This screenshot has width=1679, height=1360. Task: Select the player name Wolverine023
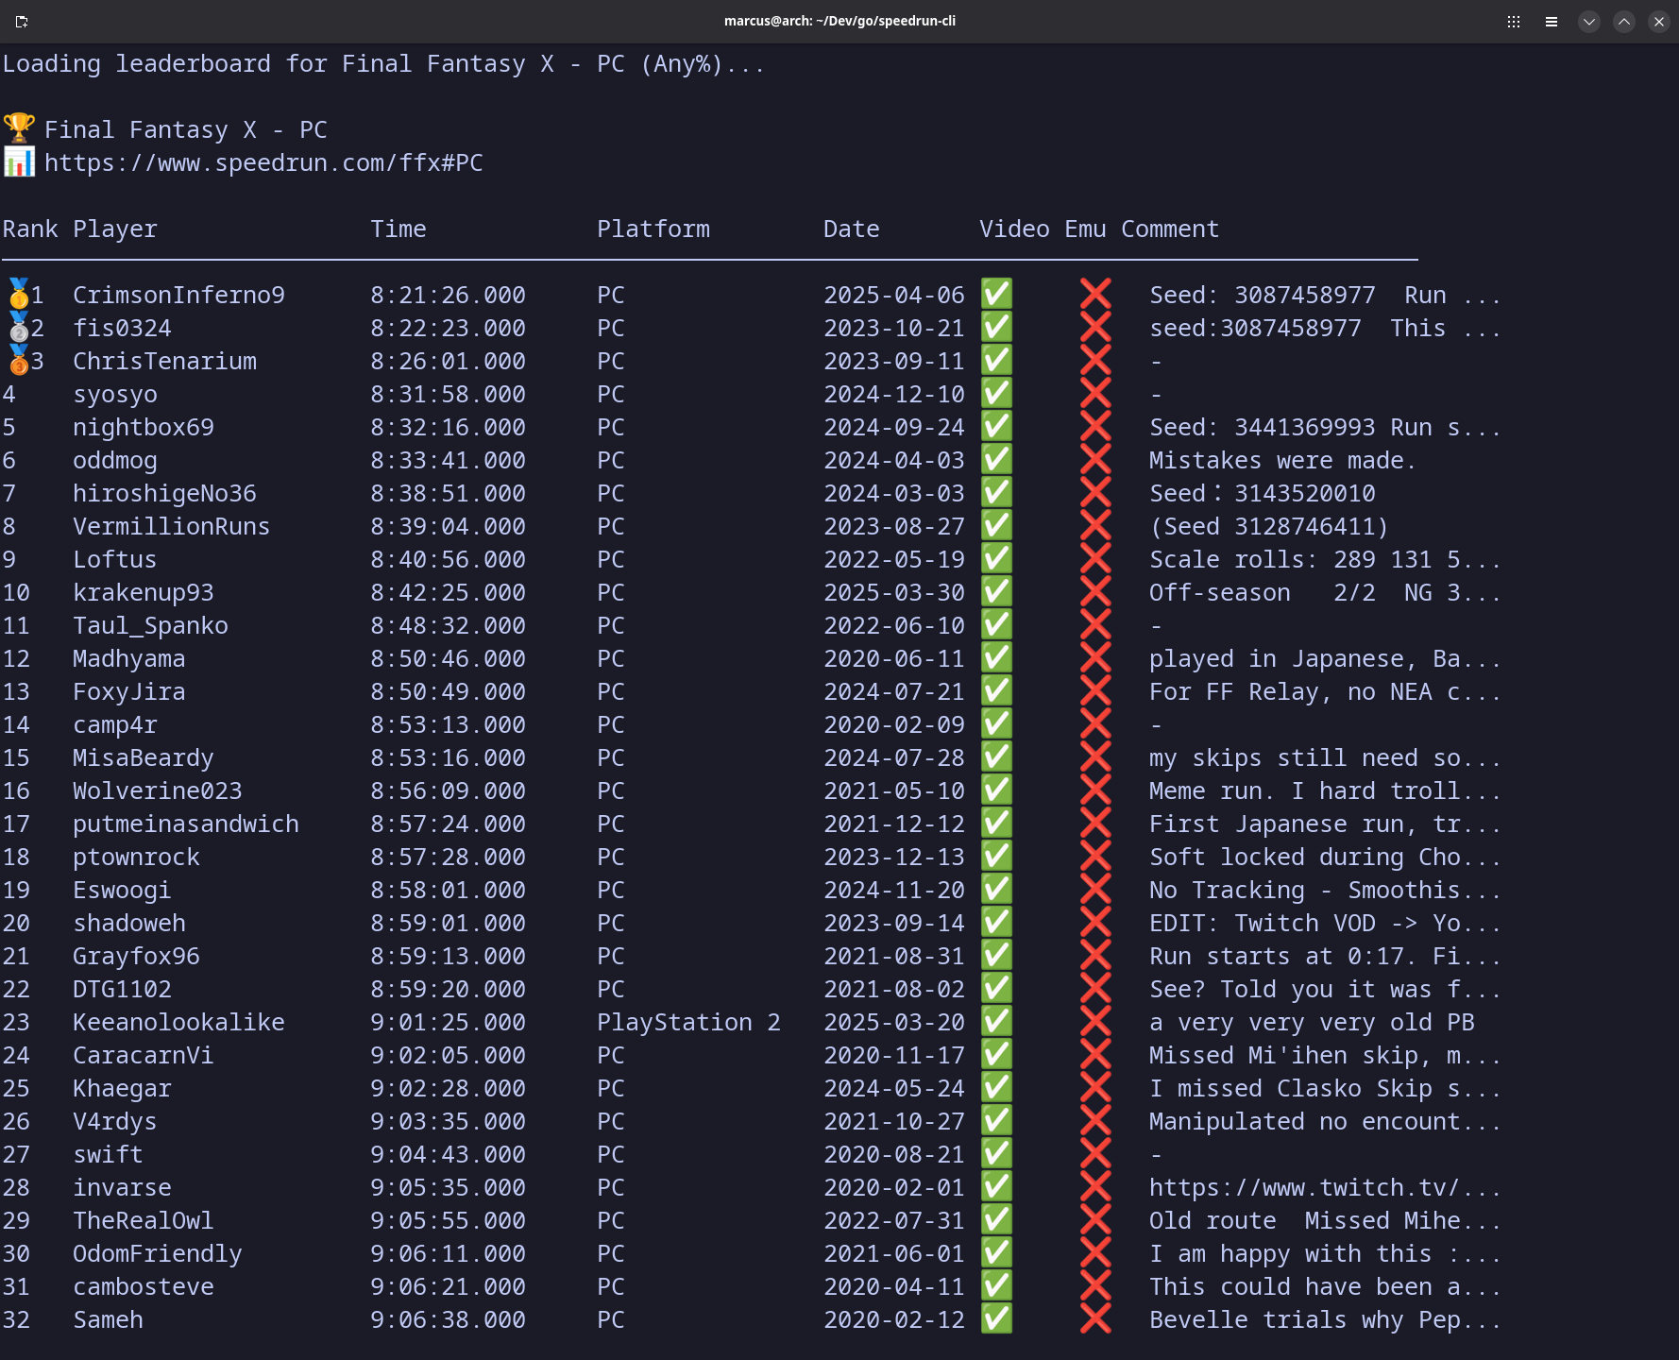point(158,790)
